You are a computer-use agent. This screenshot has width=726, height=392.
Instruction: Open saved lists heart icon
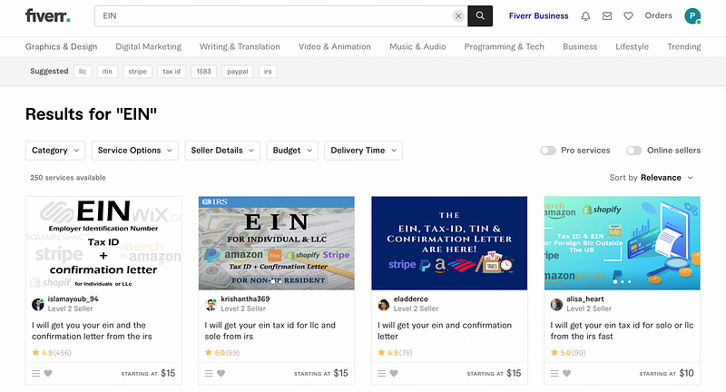point(628,16)
